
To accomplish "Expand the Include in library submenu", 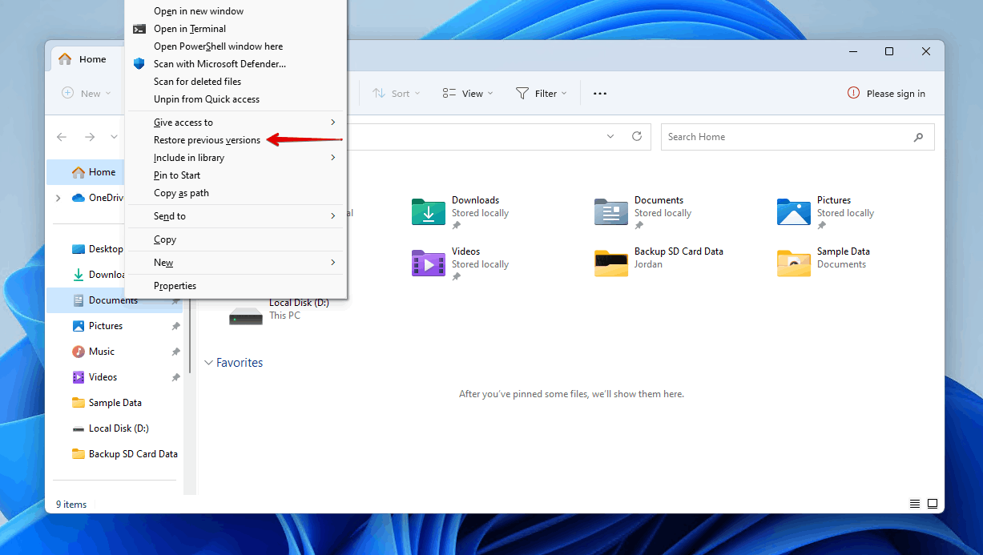I will [236, 158].
